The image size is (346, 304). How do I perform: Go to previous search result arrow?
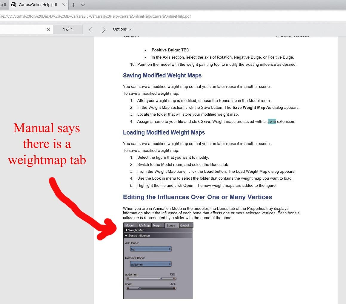(90, 29)
